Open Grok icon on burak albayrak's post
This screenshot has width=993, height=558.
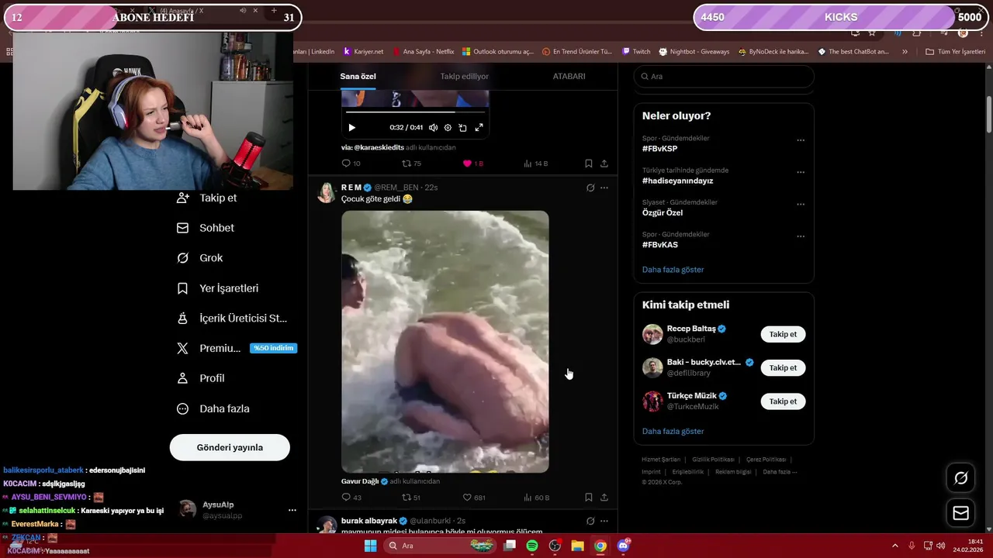point(590,521)
